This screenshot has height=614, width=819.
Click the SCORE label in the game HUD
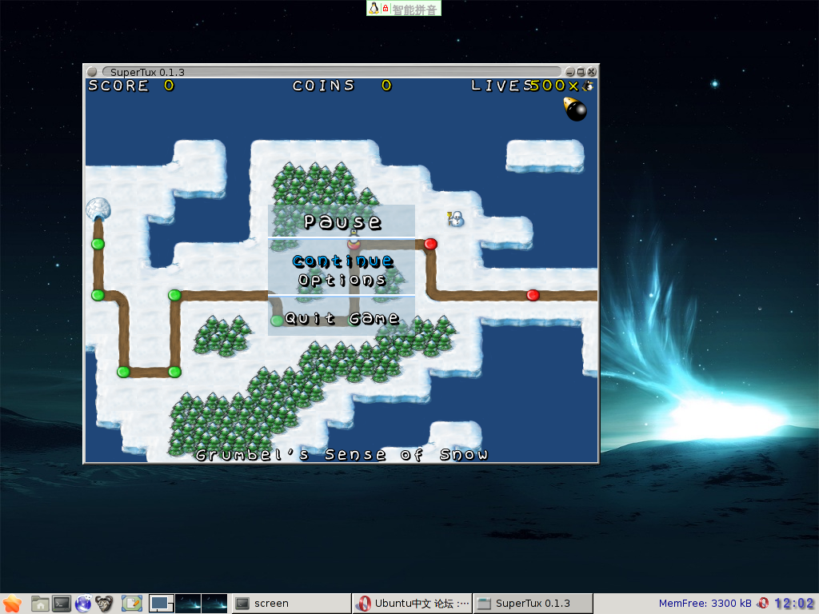pos(118,86)
